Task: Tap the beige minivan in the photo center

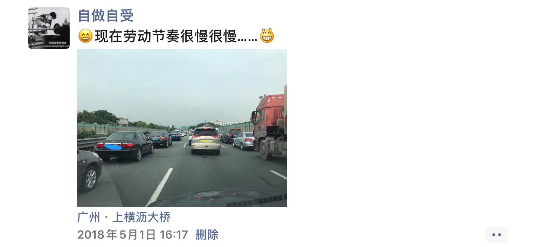Action: [x=206, y=140]
